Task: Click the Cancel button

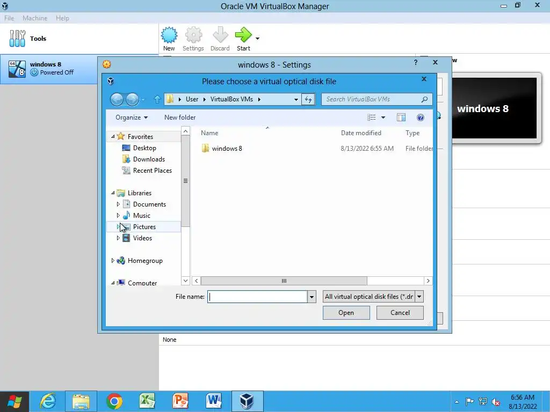Action: pyautogui.click(x=400, y=313)
